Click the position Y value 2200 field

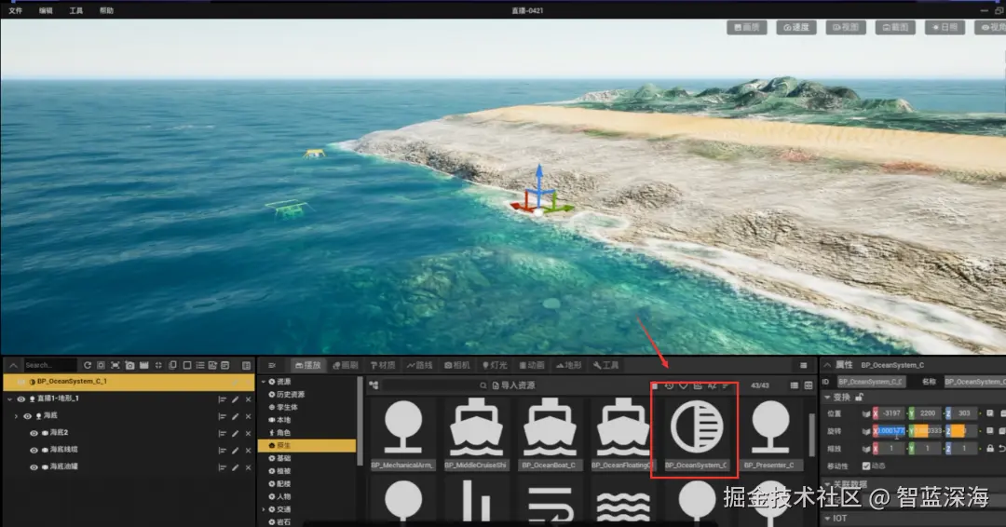[928, 413]
